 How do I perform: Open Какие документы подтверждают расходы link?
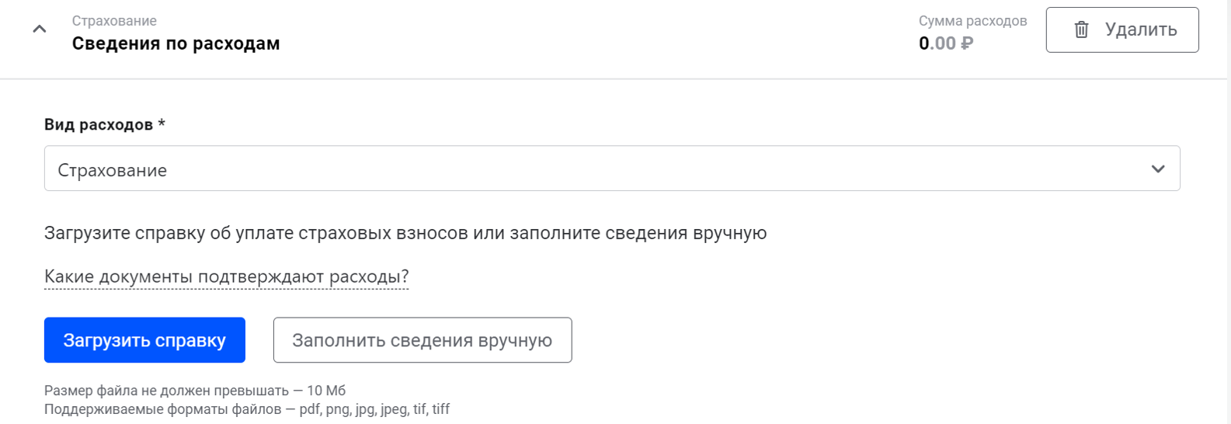tap(226, 276)
